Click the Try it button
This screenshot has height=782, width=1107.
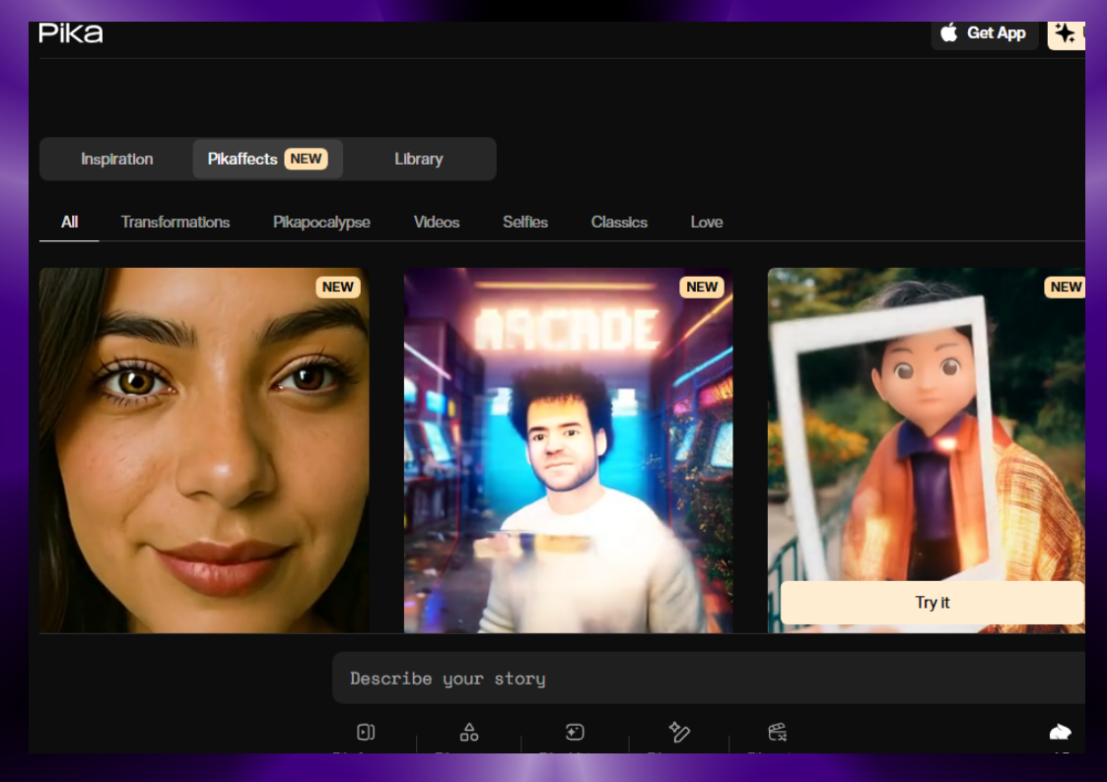932,603
